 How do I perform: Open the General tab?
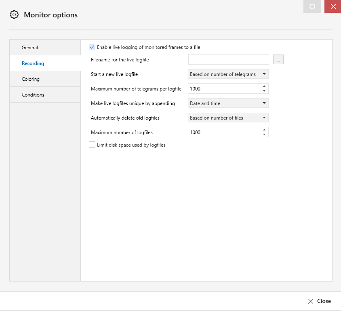pyautogui.click(x=45, y=47)
